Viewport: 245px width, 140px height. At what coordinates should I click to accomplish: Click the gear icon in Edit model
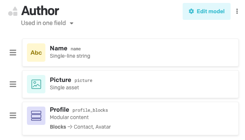pyautogui.click(x=191, y=11)
